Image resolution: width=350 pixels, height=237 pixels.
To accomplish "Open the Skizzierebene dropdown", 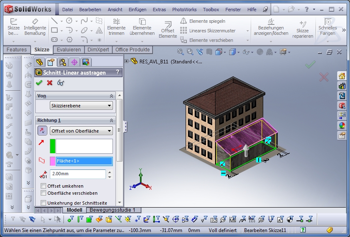I will (81, 106).
